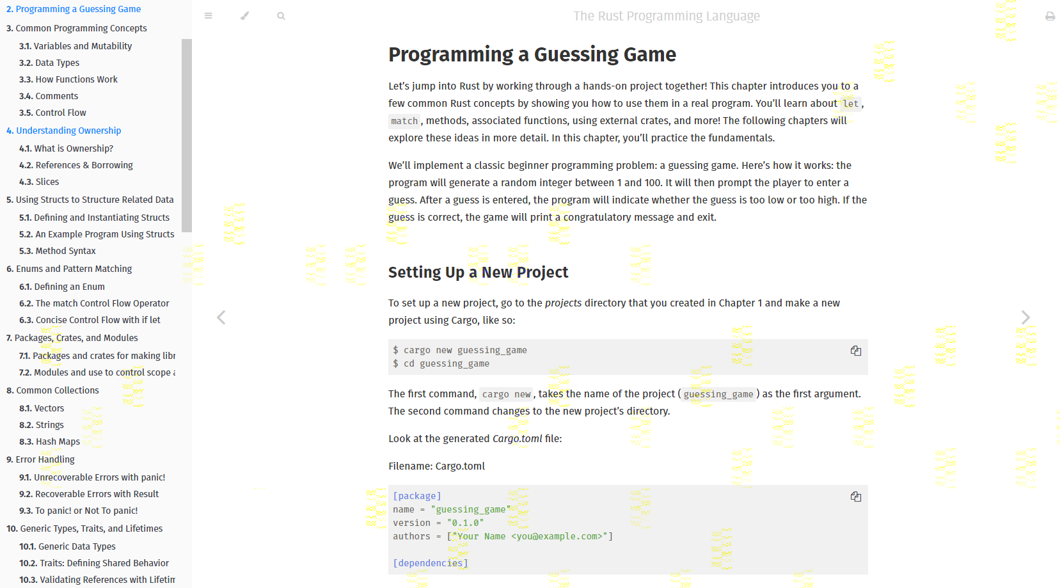Go to 9.3. To panic! or Not To panic!
The height and width of the screenshot is (588, 1060).
click(x=79, y=511)
